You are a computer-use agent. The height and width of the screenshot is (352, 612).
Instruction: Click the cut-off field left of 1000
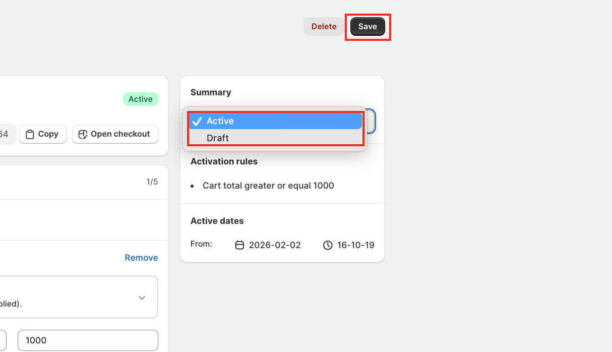click(3, 340)
